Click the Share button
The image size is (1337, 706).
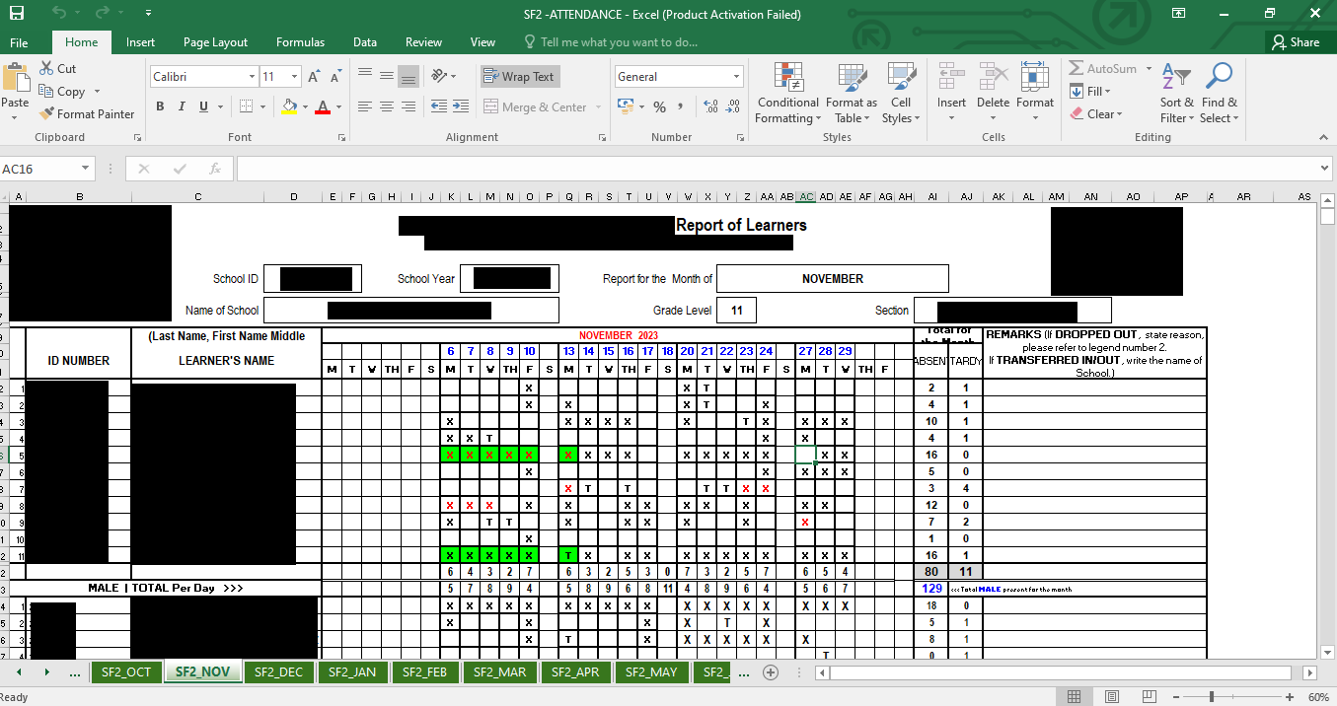tap(1295, 42)
